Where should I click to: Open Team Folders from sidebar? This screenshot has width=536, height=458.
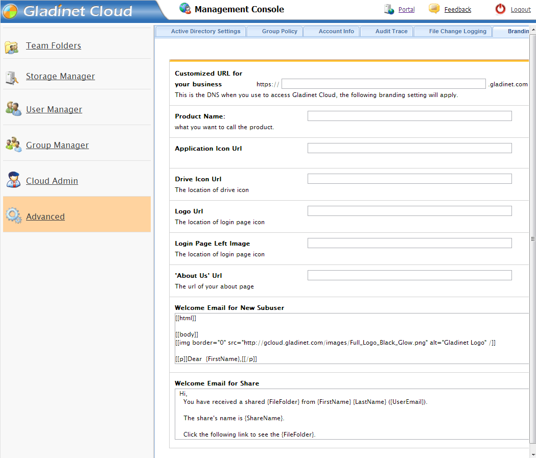tap(54, 45)
